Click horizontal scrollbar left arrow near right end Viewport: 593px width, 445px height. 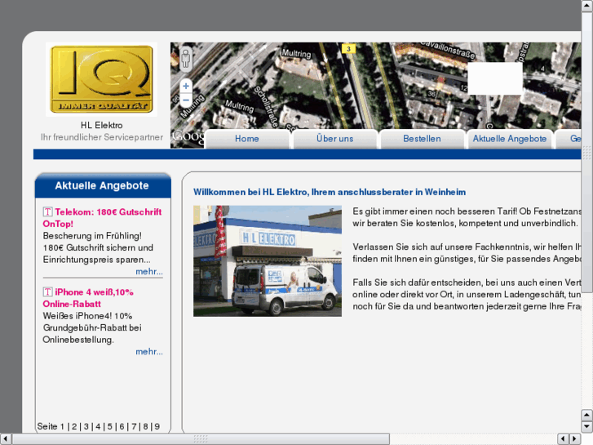[563, 439]
